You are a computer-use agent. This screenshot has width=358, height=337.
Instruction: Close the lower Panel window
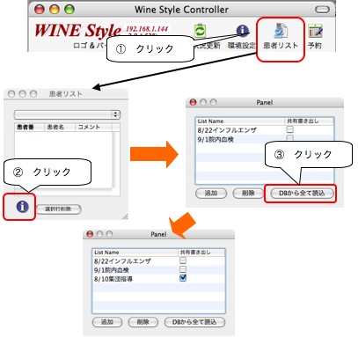pos(90,234)
